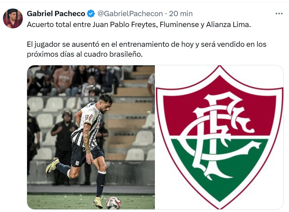
Task: Open the three-dot more options menu
Action: (279, 14)
